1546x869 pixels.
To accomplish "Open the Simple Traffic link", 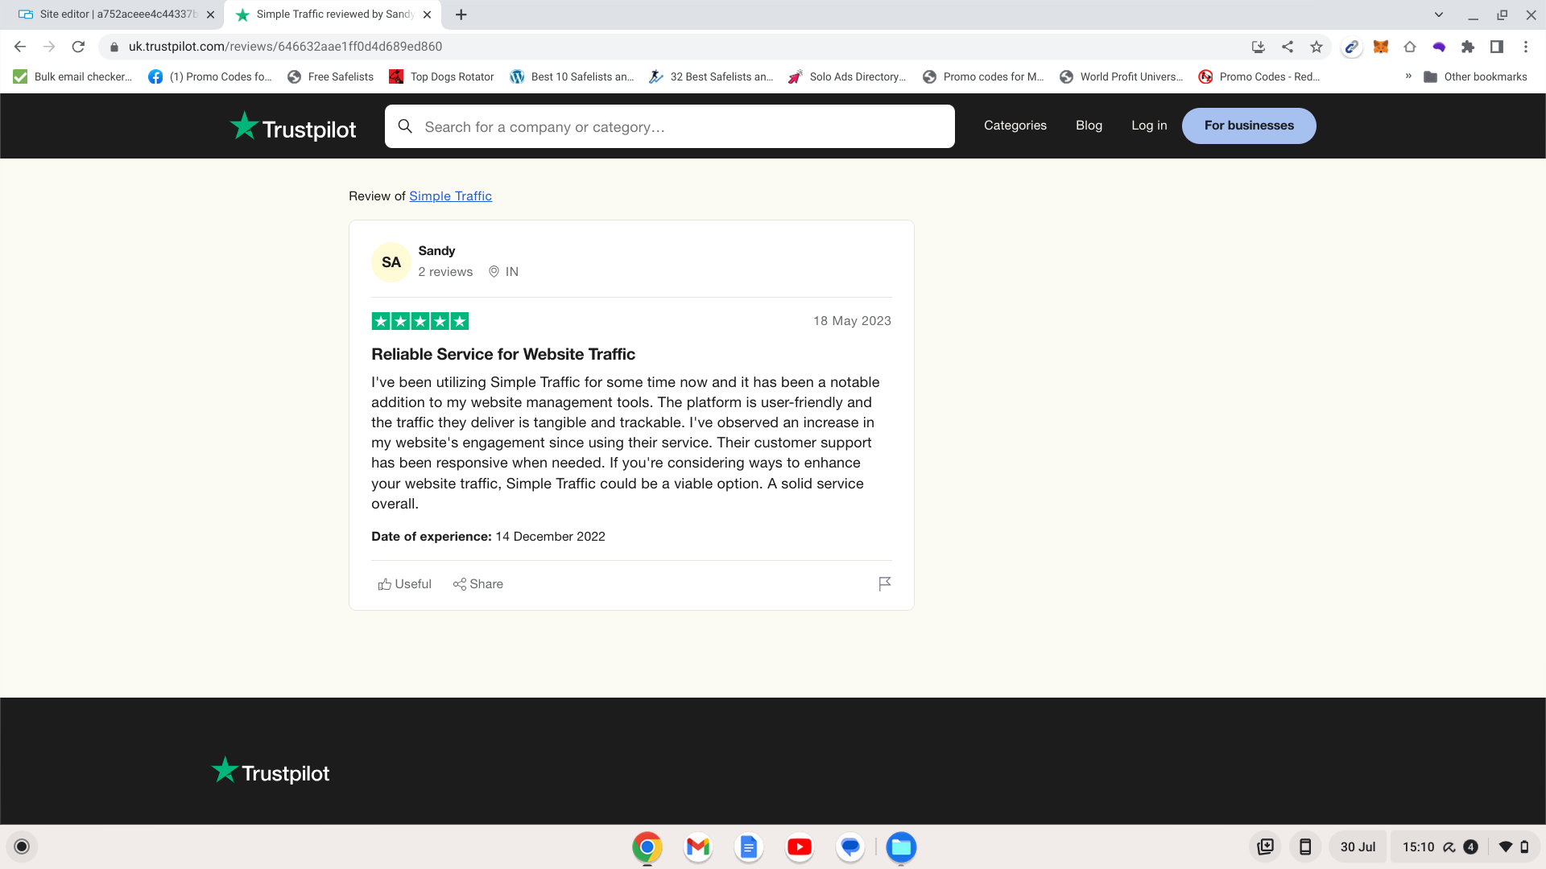I will 450,196.
